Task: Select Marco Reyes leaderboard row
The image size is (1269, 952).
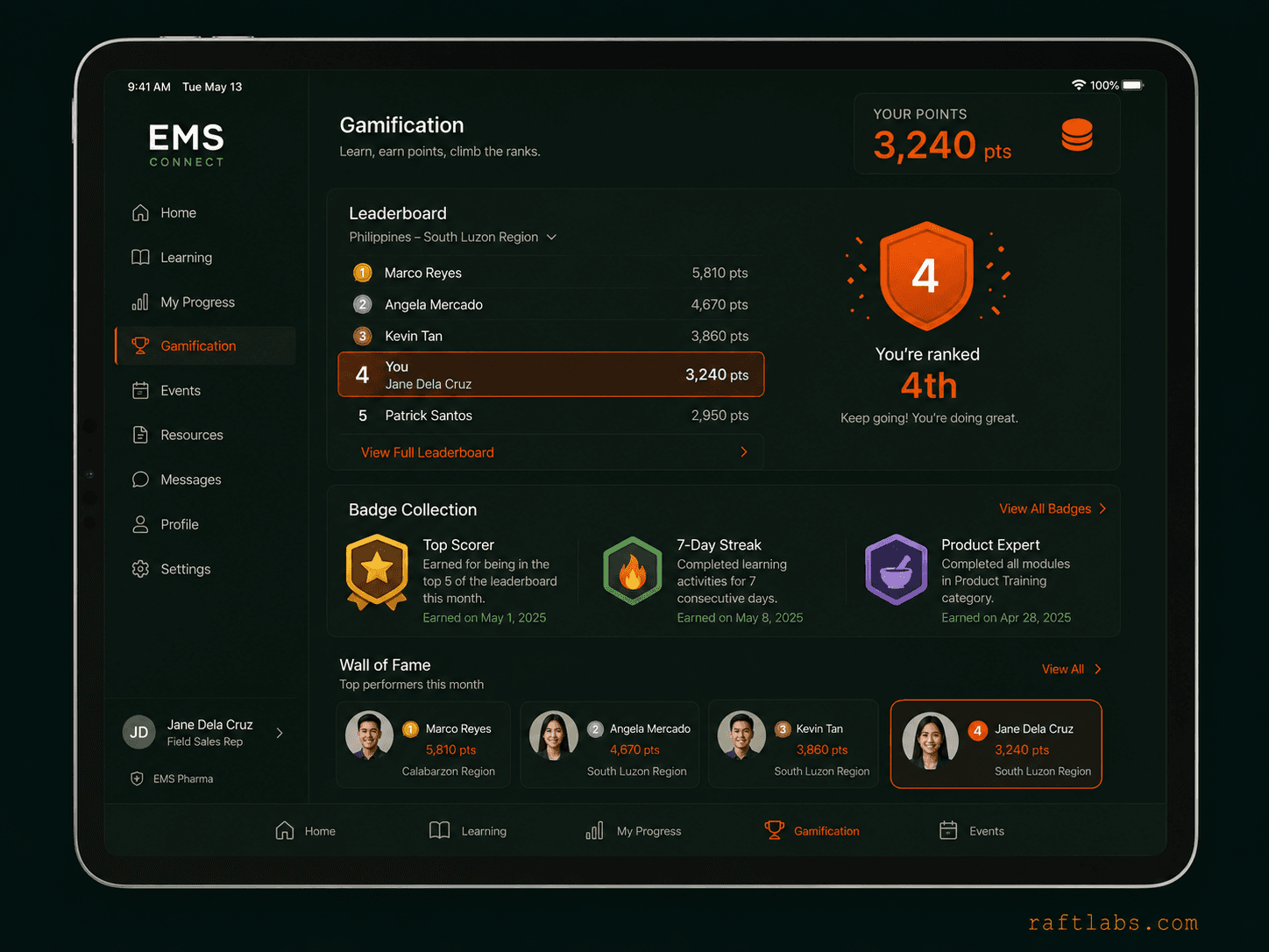Action: (x=550, y=273)
